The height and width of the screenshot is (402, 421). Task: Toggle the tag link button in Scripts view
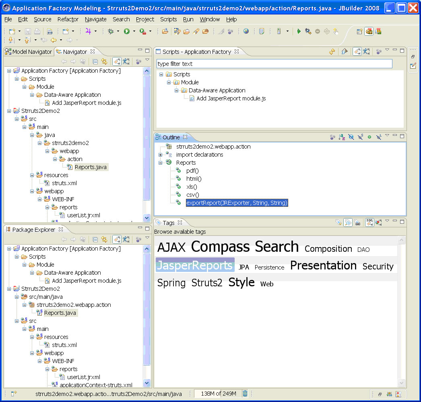pos(357,51)
